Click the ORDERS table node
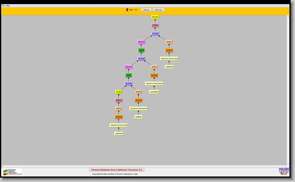The image size is (295, 182). tap(138, 117)
